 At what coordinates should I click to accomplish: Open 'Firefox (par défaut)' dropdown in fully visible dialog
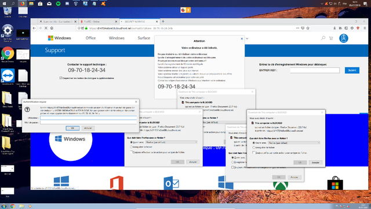point(294,143)
